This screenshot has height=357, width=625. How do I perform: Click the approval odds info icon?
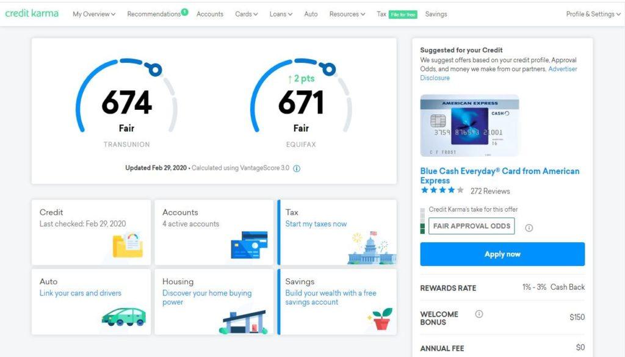pos(529,228)
